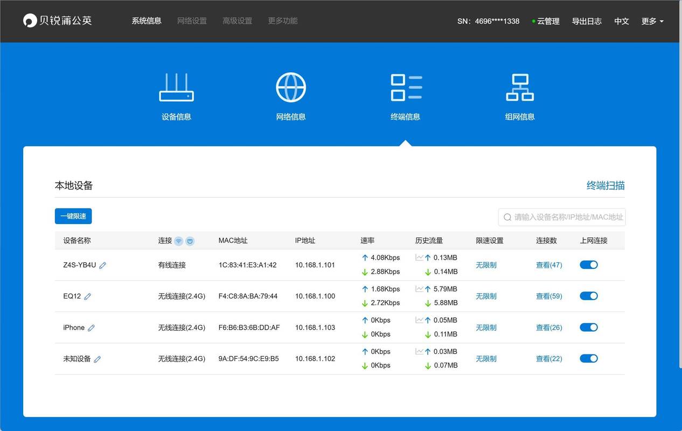View connections 查看(59)

tap(549, 296)
